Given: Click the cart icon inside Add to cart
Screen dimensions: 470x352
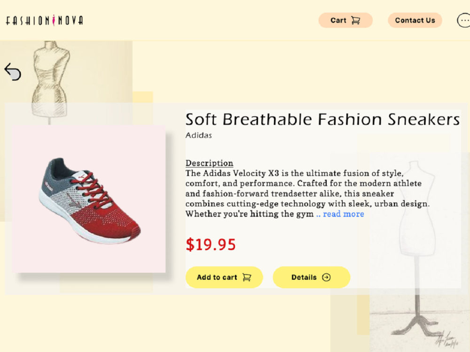Looking at the screenshot, I should 247,277.
